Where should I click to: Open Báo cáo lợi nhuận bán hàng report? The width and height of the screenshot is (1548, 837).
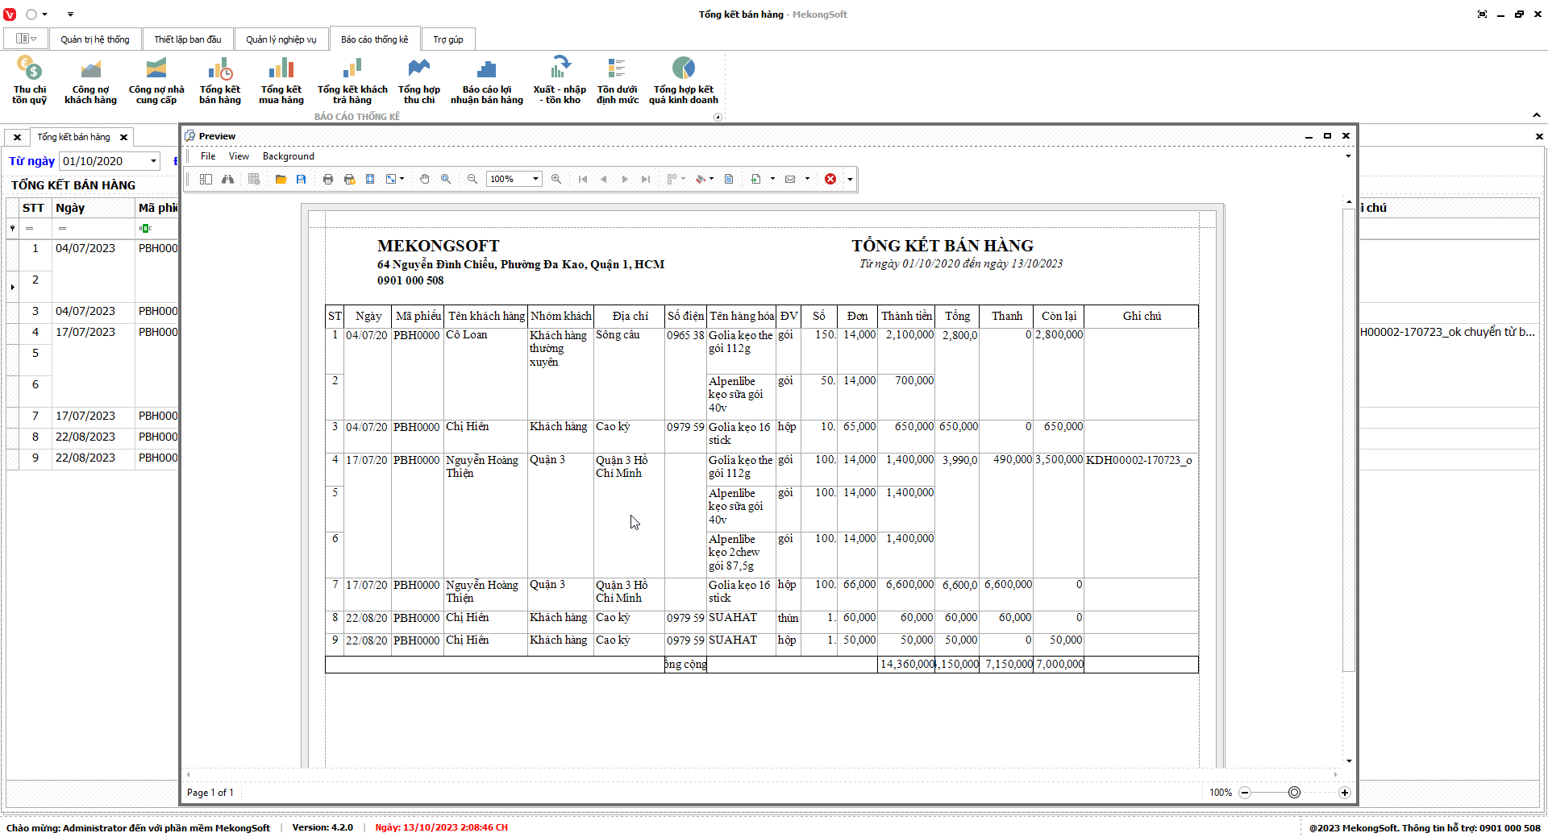click(486, 81)
